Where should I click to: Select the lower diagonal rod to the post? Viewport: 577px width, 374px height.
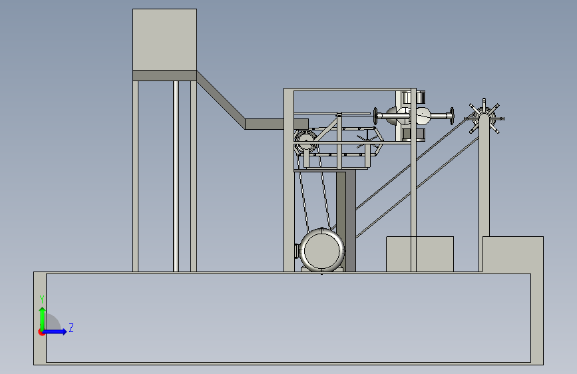418,188
